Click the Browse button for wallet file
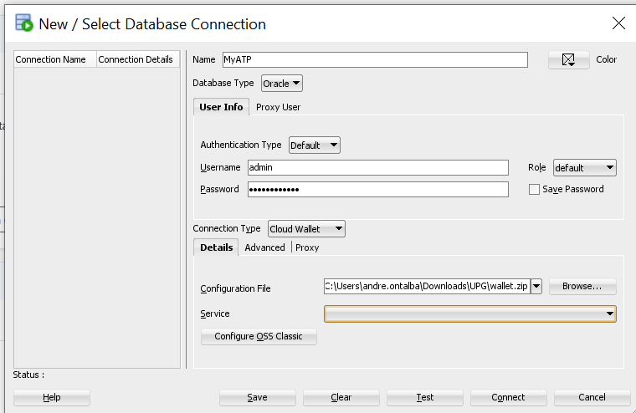 click(x=582, y=287)
